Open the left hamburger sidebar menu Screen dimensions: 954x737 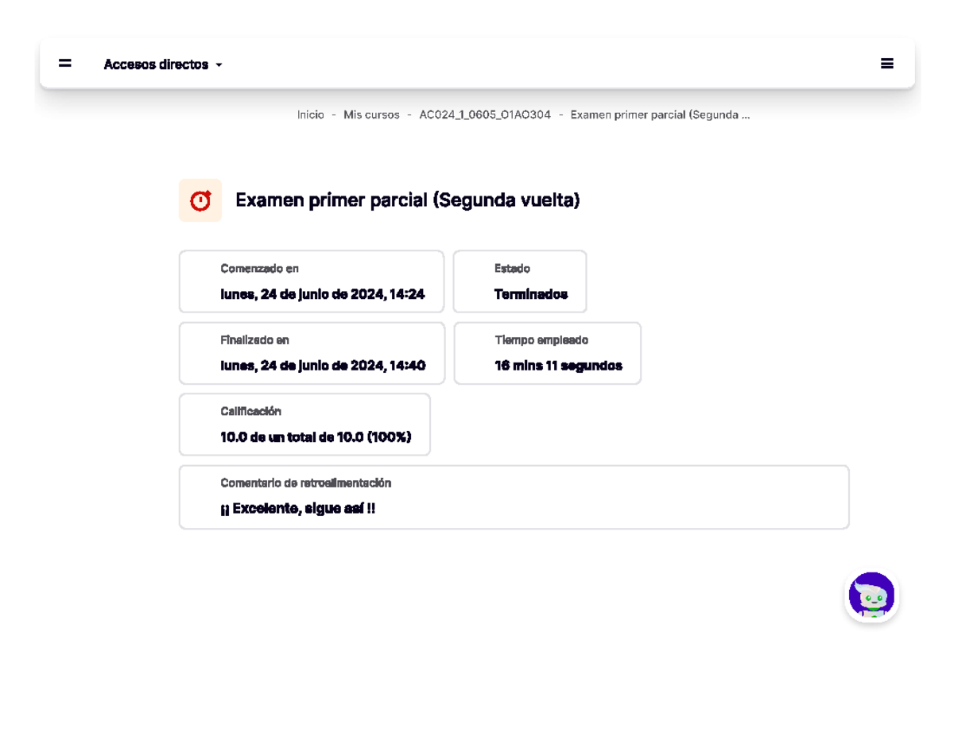65,64
